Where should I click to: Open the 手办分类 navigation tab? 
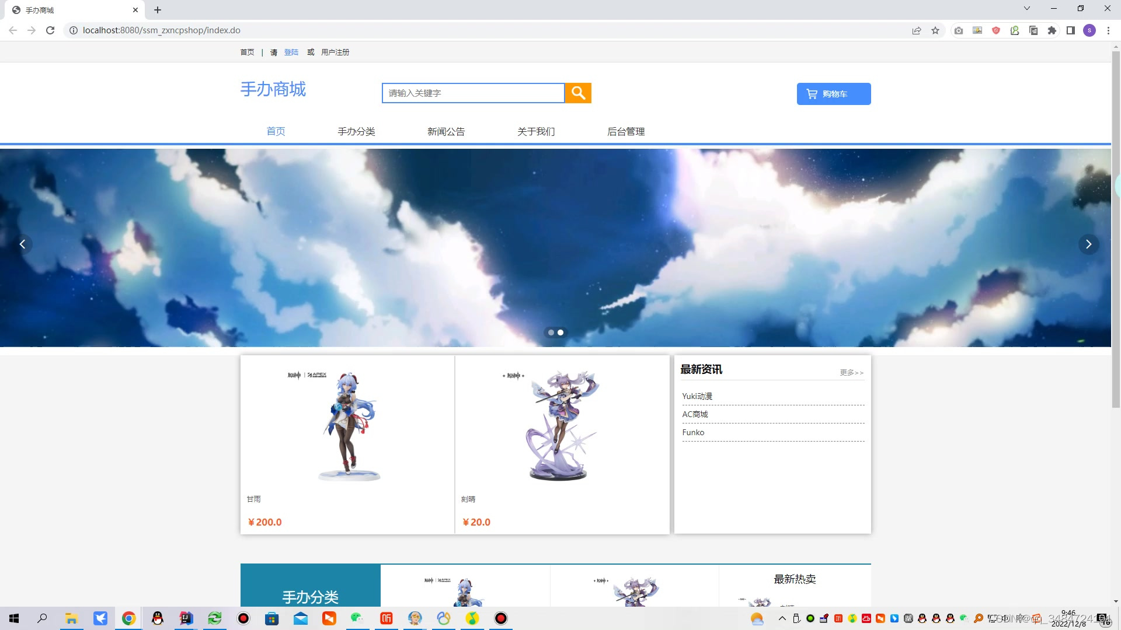(x=356, y=131)
